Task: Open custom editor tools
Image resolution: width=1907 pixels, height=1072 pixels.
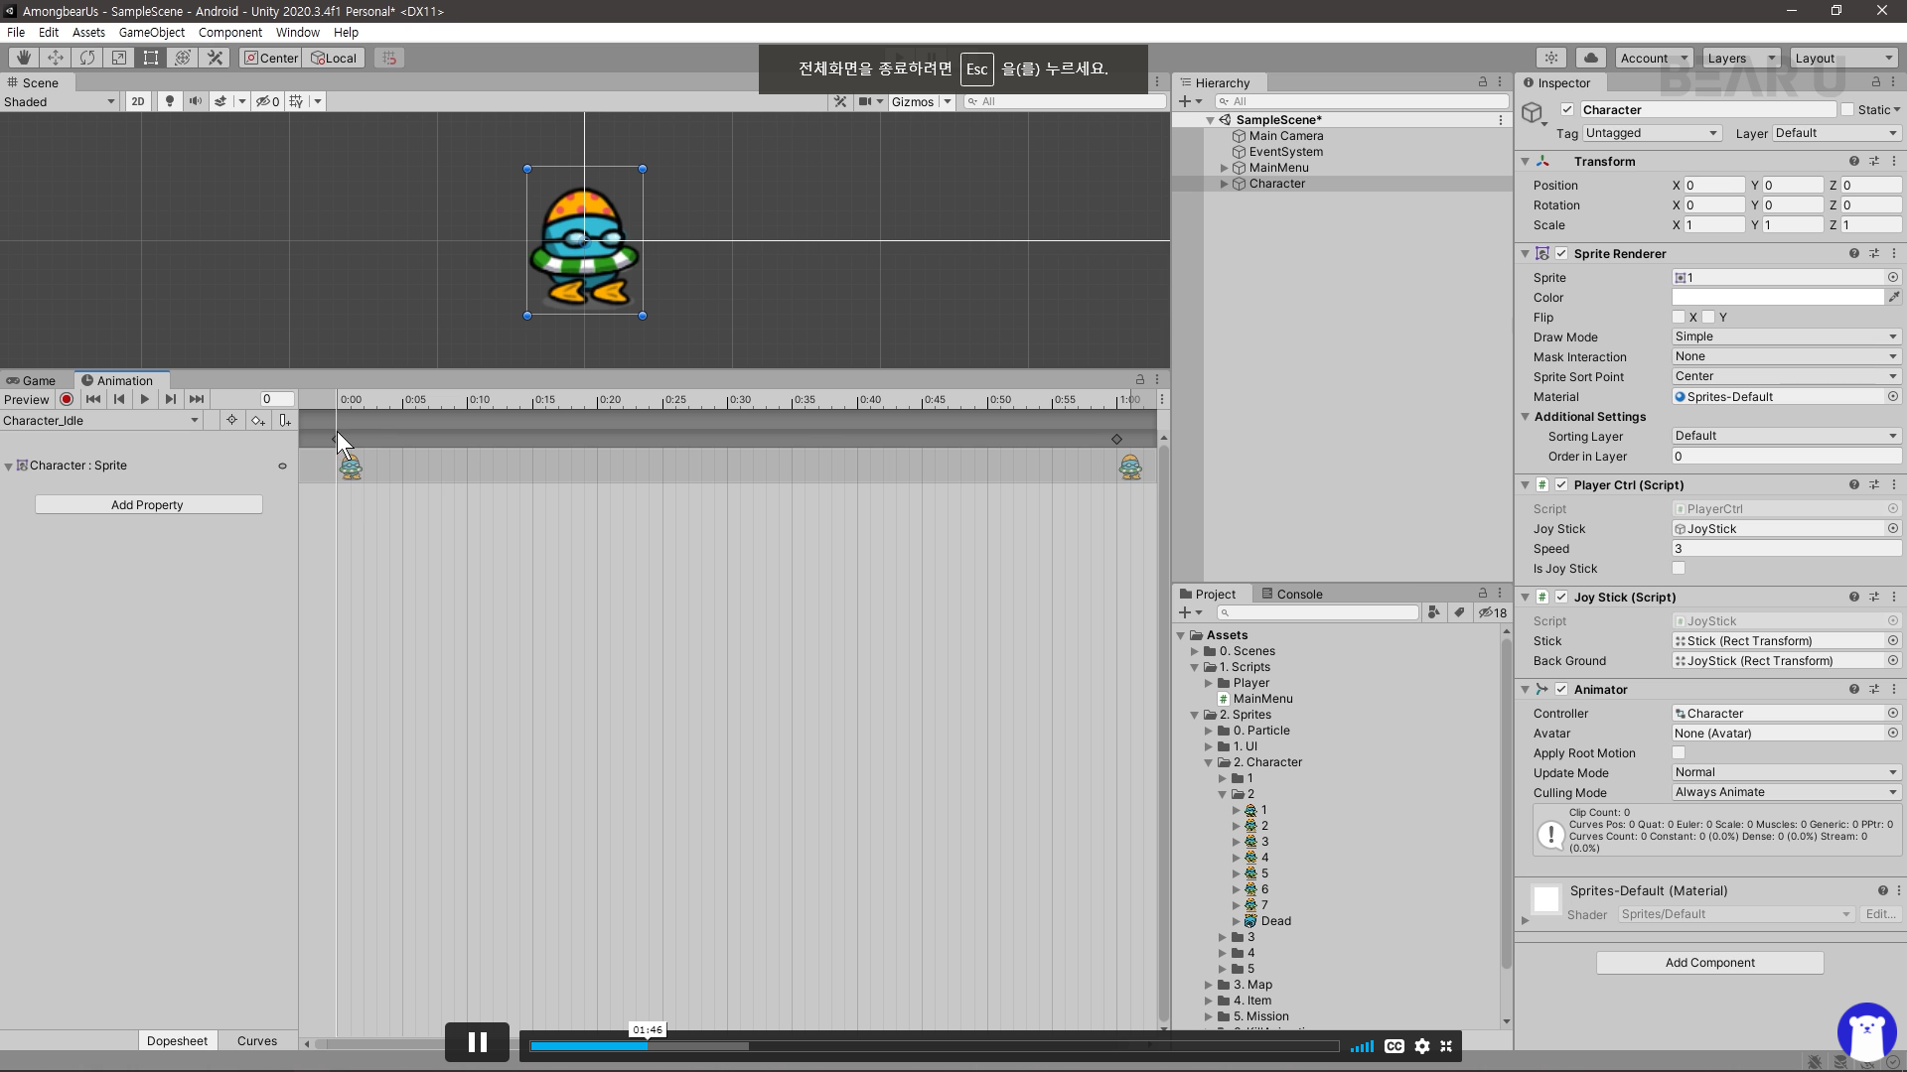Action: pyautogui.click(x=215, y=58)
